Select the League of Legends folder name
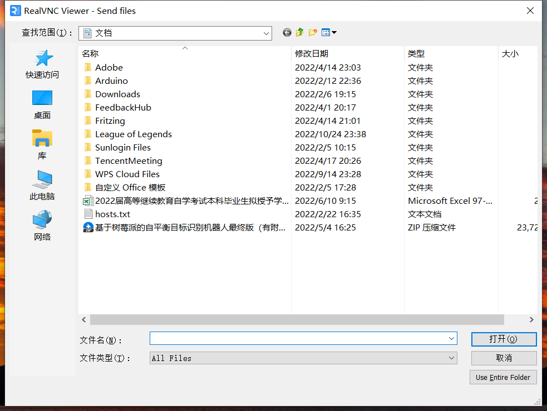The width and height of the screenshot is (547, 411). tap(134, 134)
